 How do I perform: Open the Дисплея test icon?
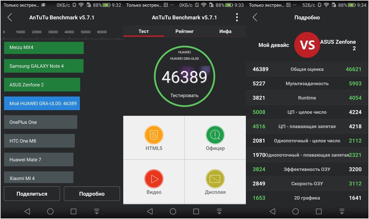click(x=215, y=179)
